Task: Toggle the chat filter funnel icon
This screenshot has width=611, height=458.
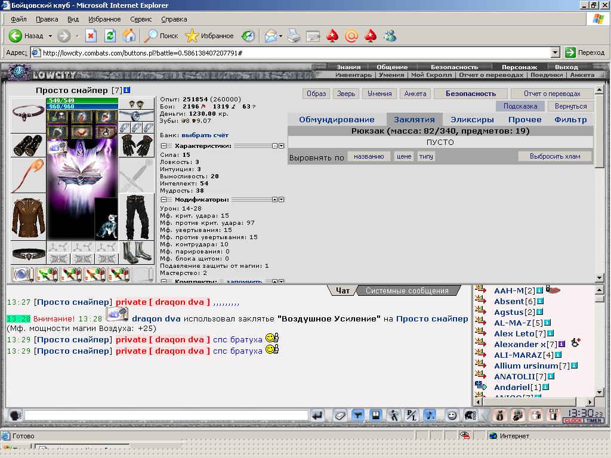Action: click(358, 416)
